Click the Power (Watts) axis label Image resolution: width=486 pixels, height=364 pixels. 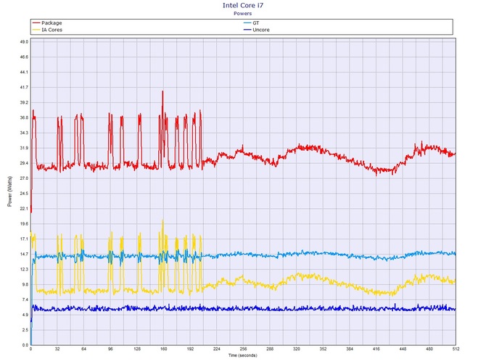[10, 191]
